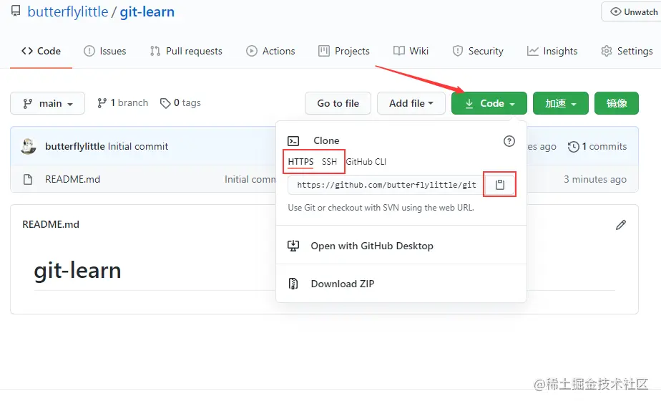
Task: Click the butterflylittle avatar image
Action: point(29,147)
